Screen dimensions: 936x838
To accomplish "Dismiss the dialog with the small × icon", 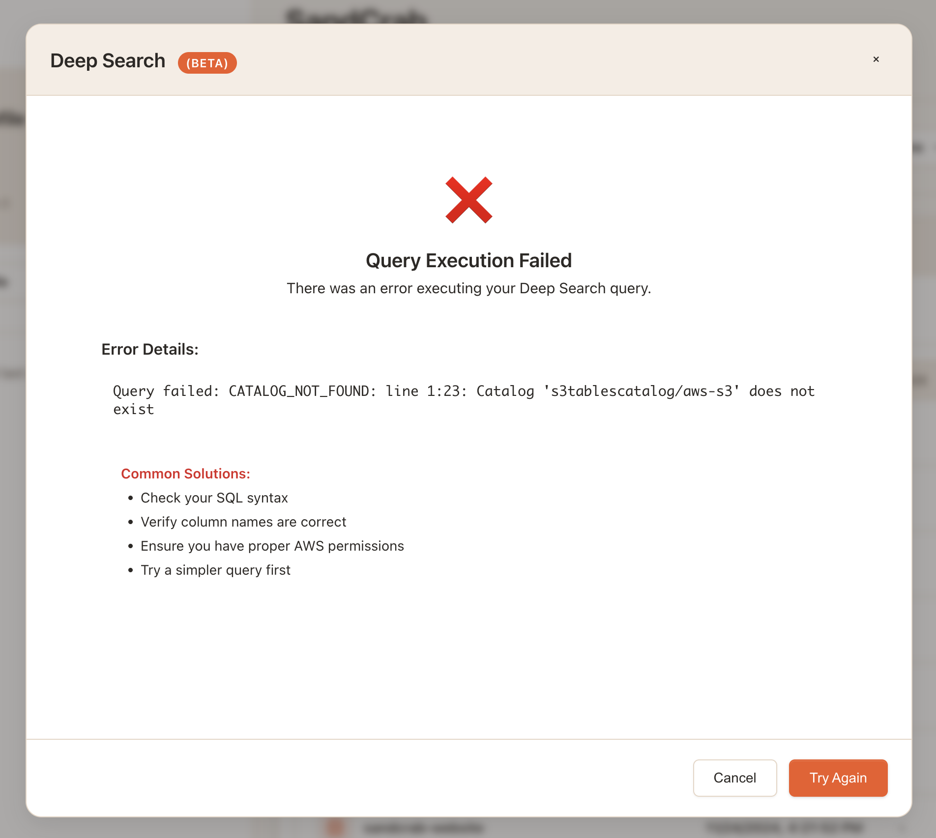I will tap(876, 59).
